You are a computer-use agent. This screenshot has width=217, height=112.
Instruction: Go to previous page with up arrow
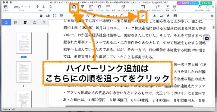(37, 7)
